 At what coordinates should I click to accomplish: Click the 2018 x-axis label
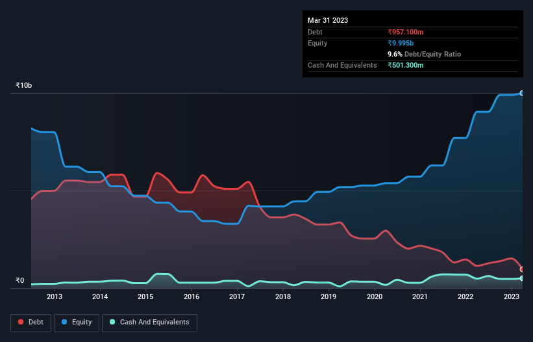(x=283, y=296)
